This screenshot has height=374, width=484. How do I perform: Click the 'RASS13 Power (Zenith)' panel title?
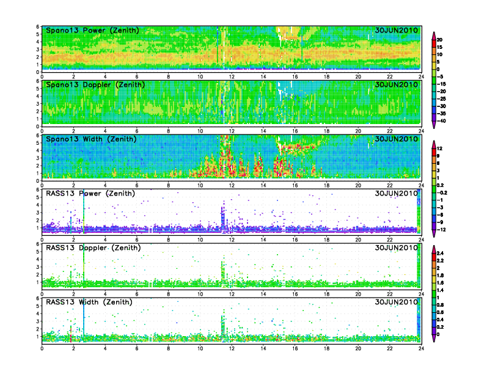point(90,193)
